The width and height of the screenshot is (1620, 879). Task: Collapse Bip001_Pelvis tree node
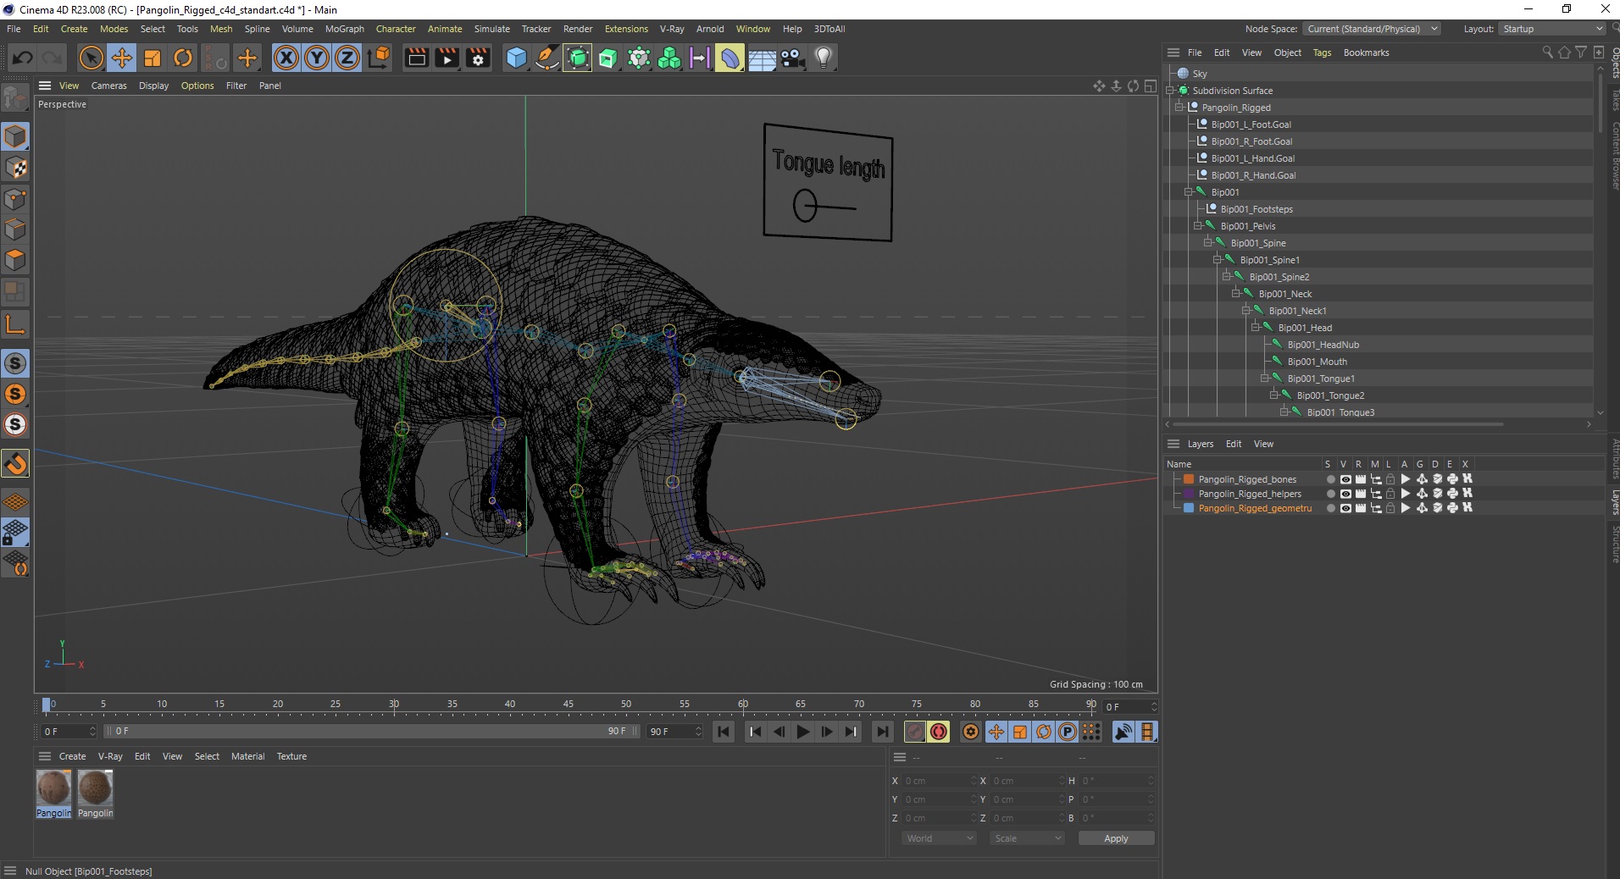pyautogui.click(x=1197, y=226)
